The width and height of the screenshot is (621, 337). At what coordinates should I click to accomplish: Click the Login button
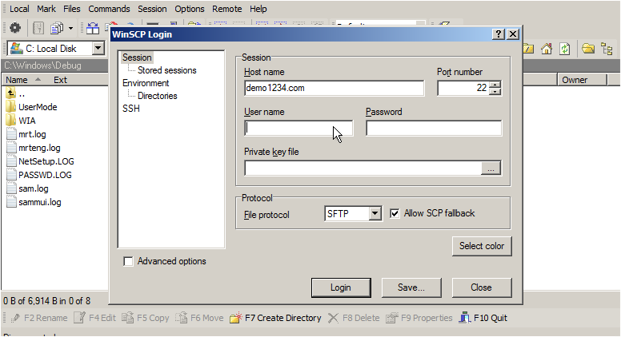[x=341, y=287]
